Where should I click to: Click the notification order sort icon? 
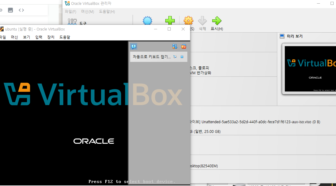175,46
